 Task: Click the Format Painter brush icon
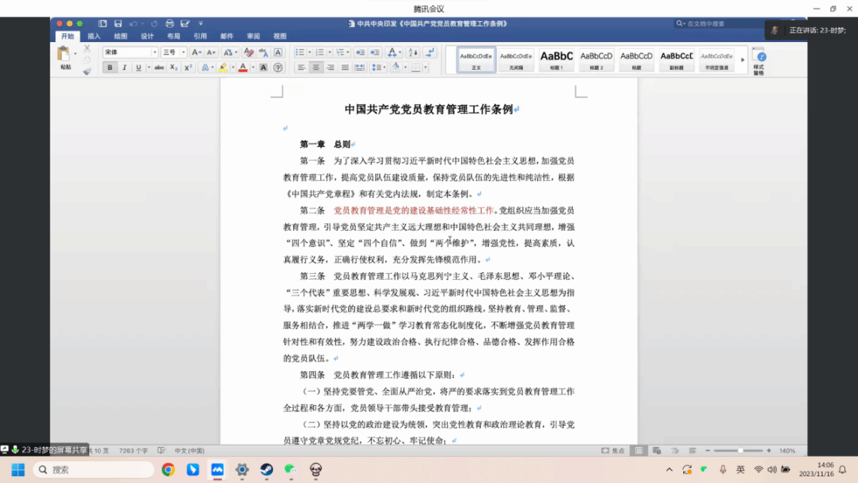pos(87,71)
